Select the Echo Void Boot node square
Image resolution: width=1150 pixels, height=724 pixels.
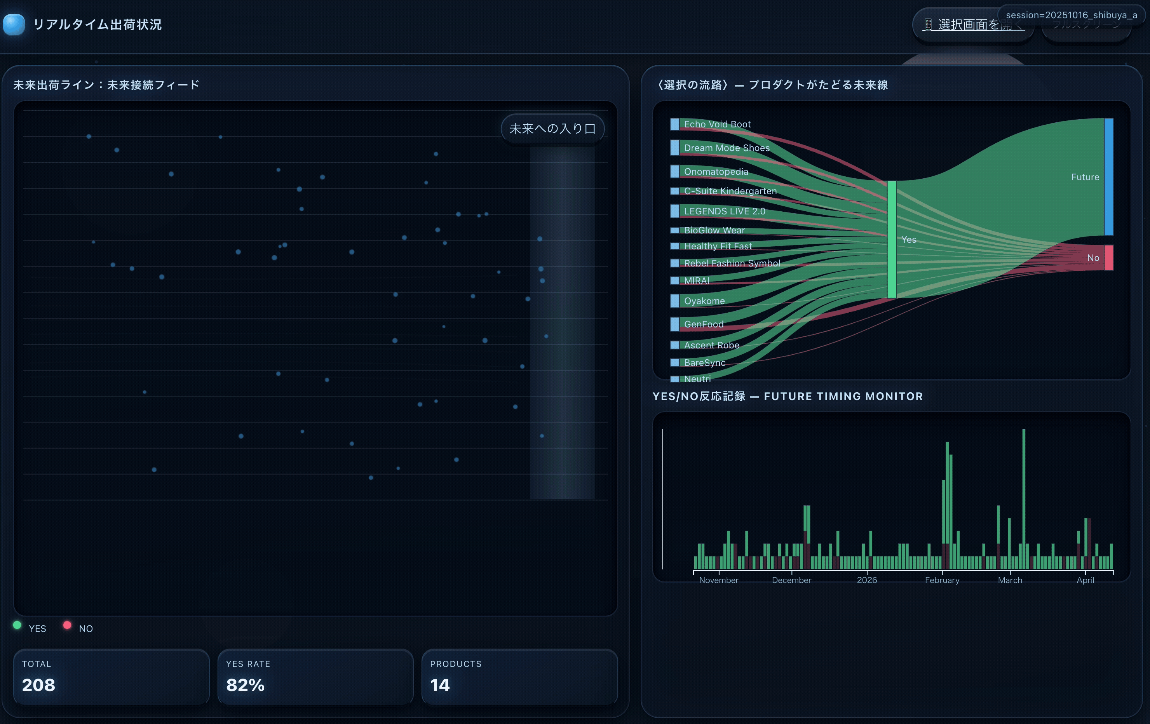pos(674,124)
